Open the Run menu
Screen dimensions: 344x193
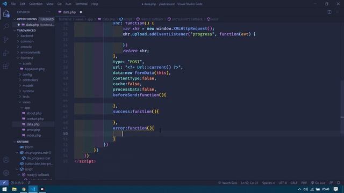[68, 4]
